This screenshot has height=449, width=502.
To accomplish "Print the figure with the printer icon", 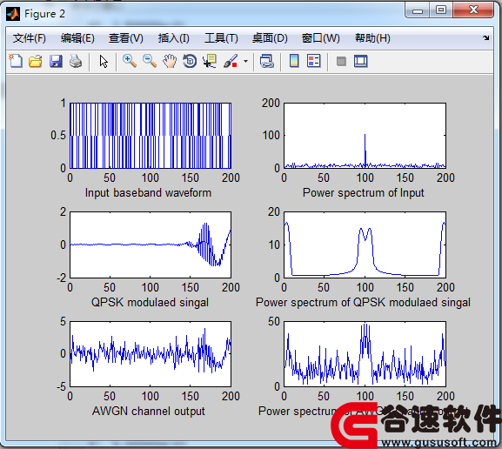I will coord(76,61).
